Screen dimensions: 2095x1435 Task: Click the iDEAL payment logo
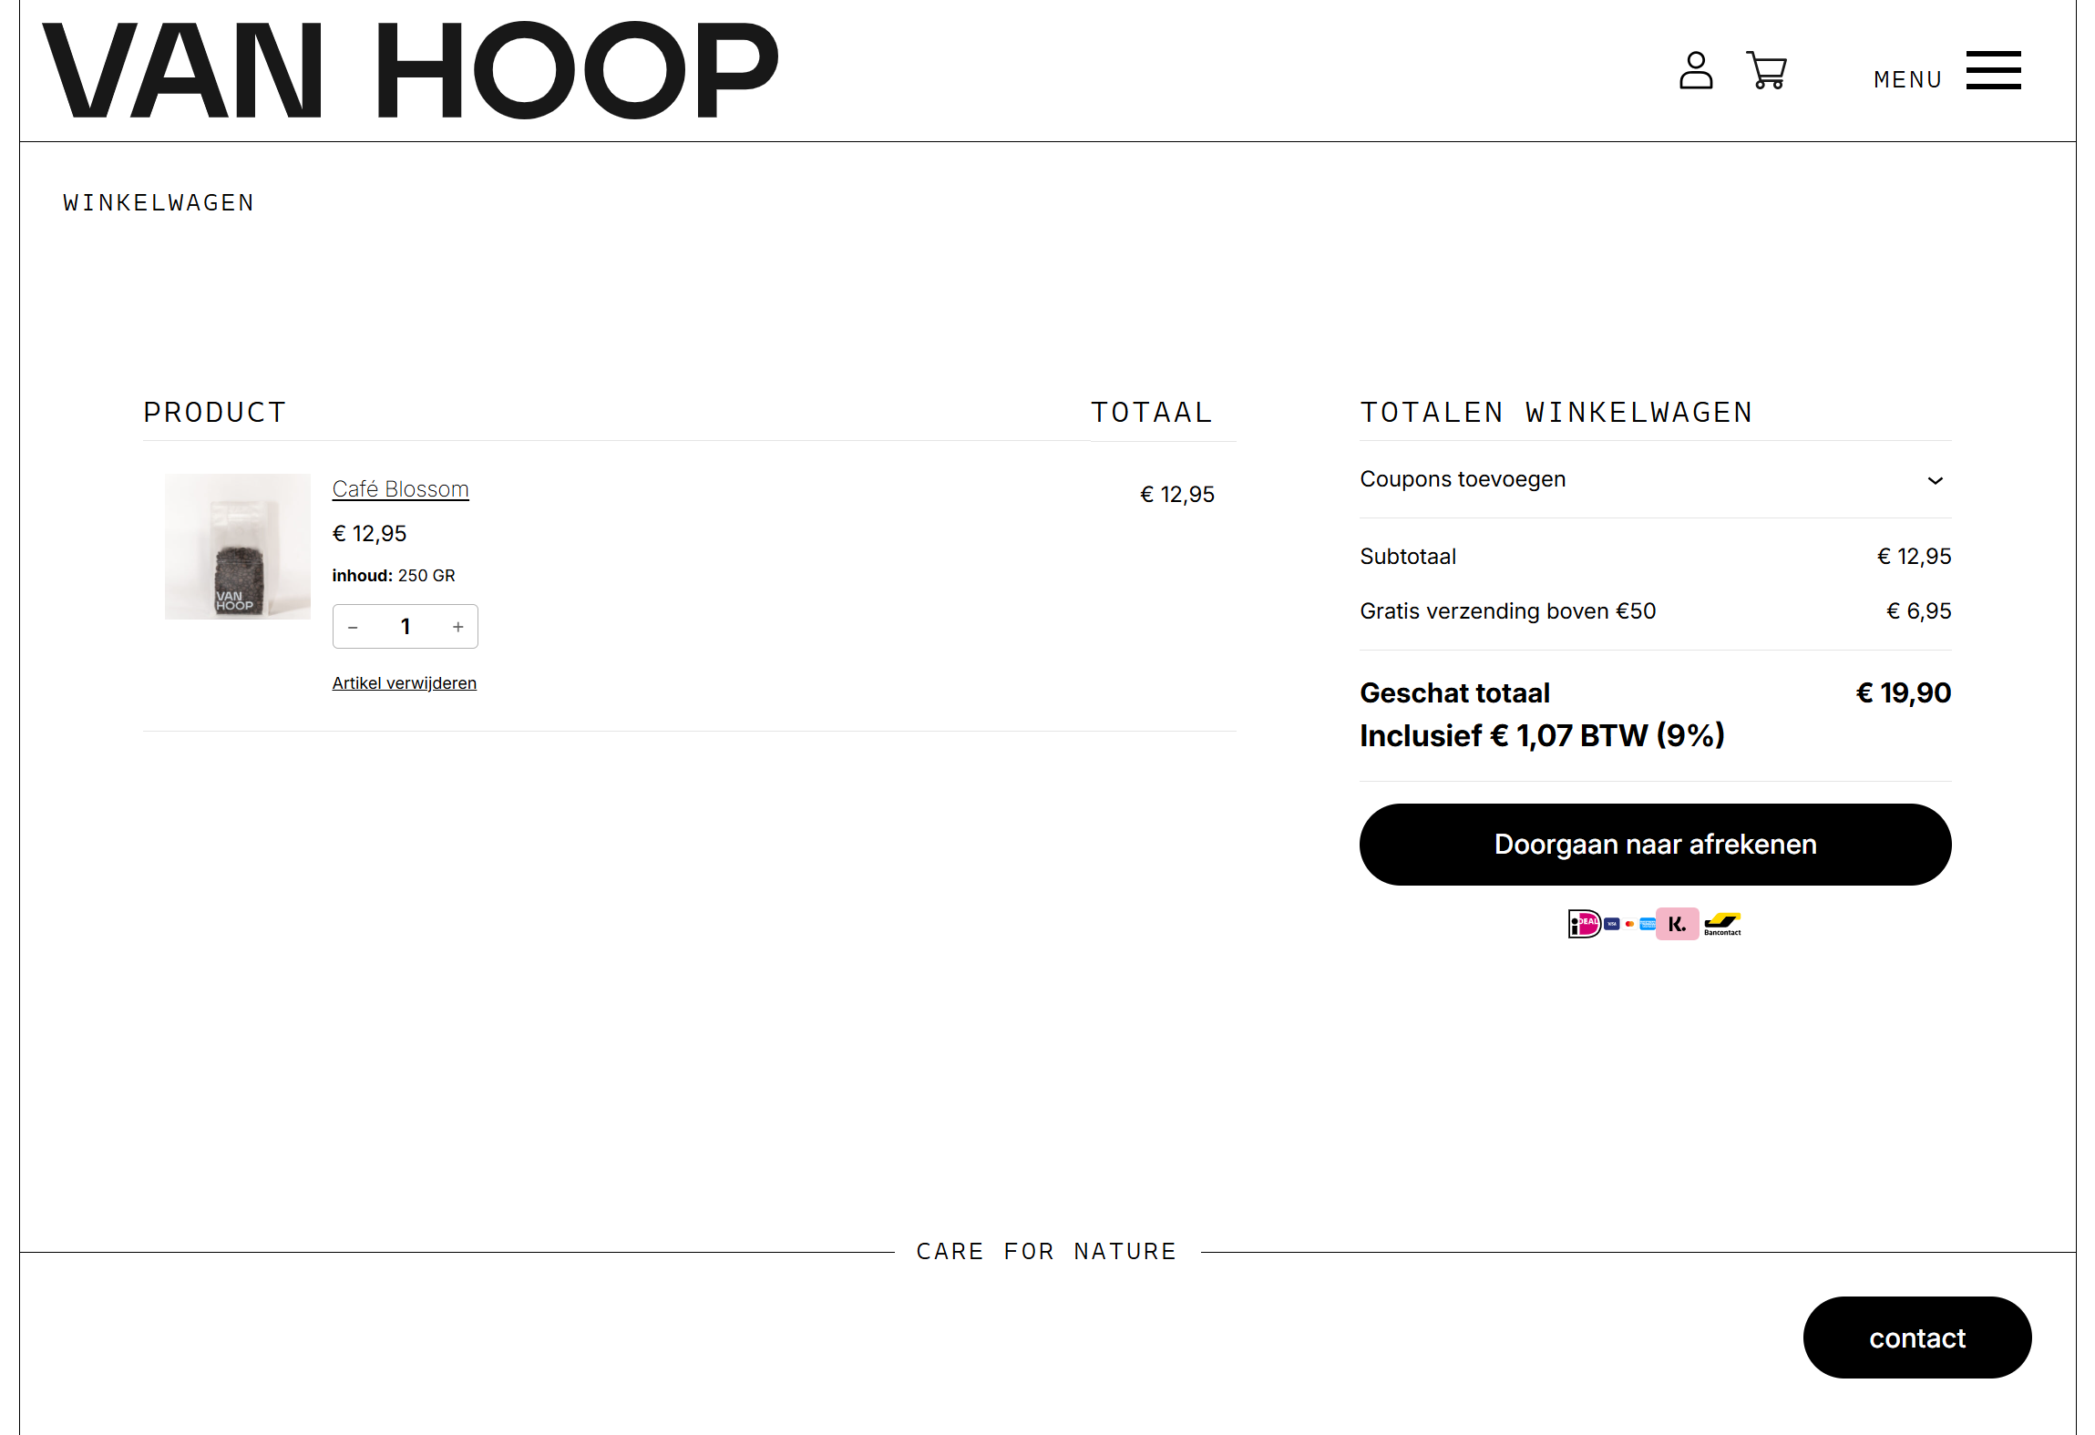(1584, 924)
